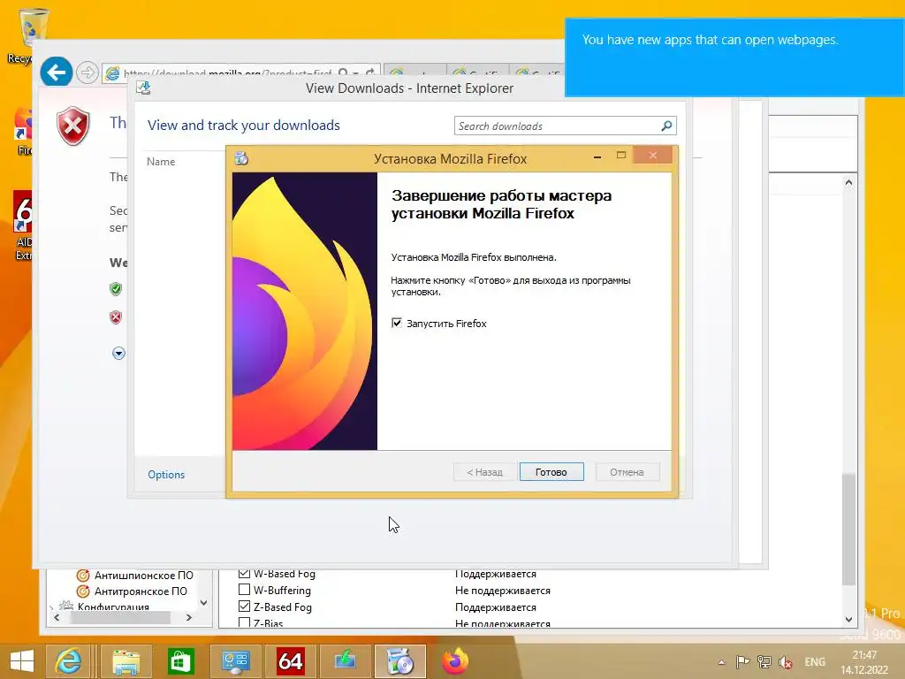This screenshot has width=905, height=679.
Task: Open AIDA64 from the taskbar
Action: pos(290,661)
